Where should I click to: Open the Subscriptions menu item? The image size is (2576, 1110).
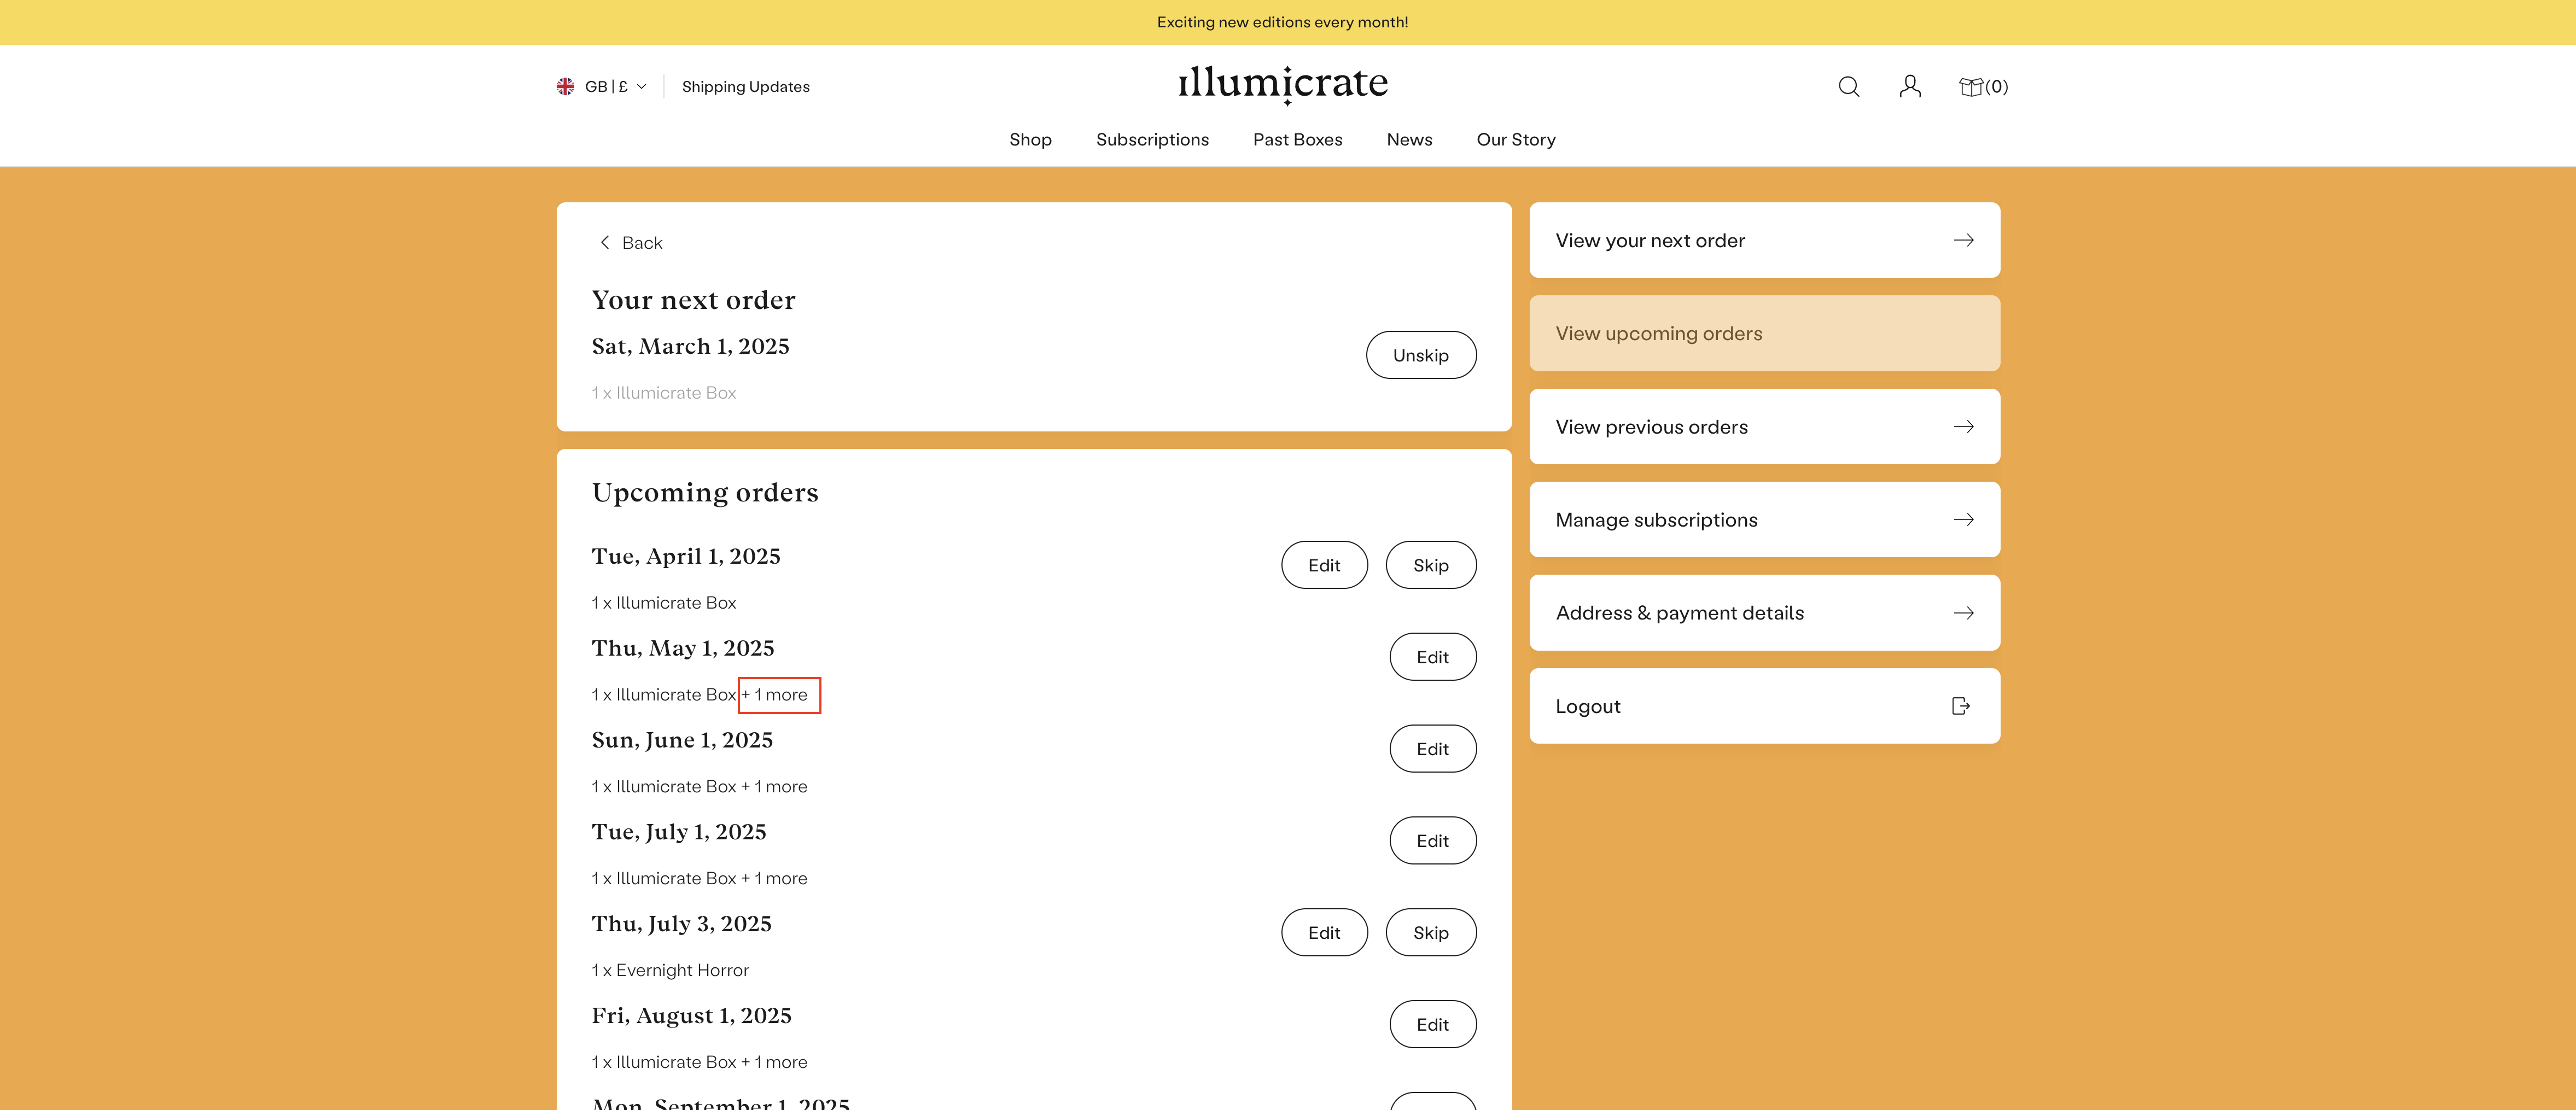coord(1152,140)
